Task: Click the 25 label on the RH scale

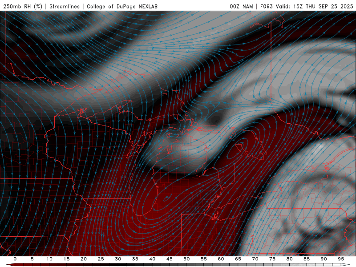Action: 101,259
